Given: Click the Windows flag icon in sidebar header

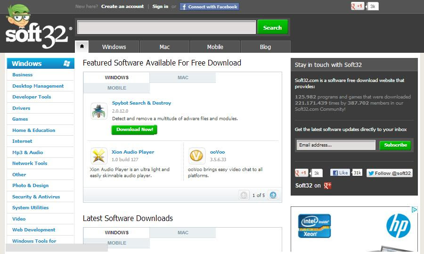Looking at the screenshot, I should [x=67, y=64].
